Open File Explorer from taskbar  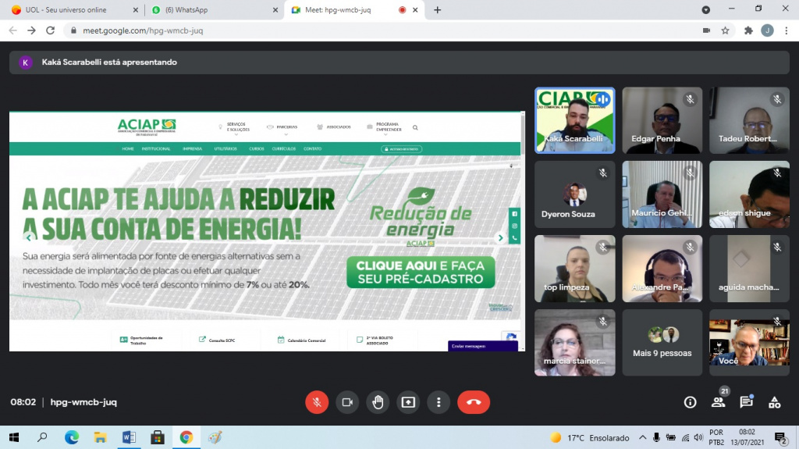click(100, 437)
